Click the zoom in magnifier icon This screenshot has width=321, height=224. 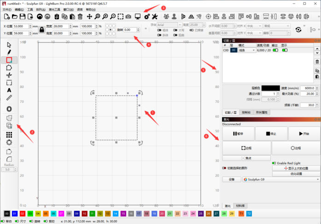point(105,17)
